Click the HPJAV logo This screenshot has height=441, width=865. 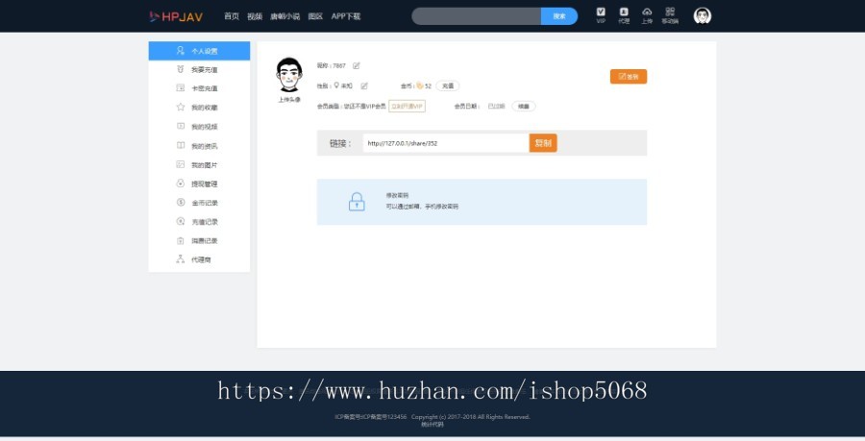176,16
